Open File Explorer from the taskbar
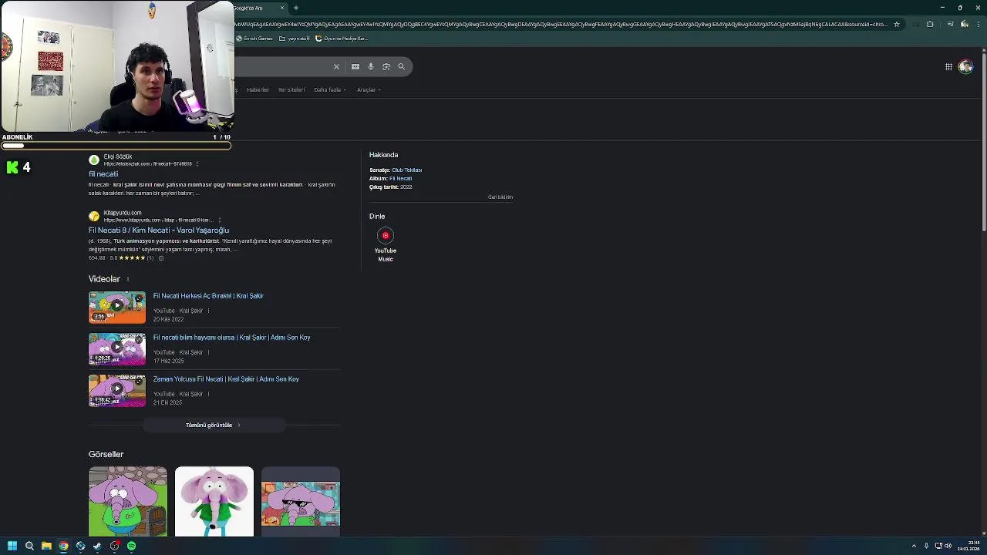987x555 pixels. [46, 546]
